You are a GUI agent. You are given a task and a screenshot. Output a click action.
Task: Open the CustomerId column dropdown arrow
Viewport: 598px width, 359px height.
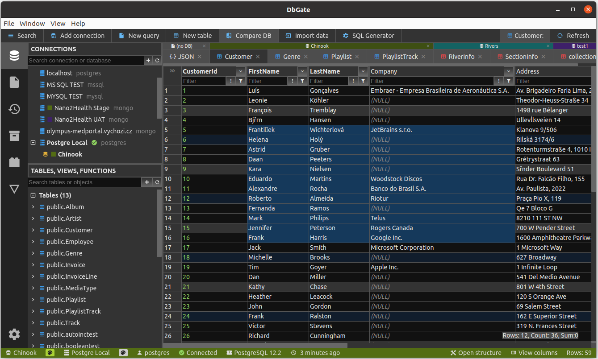tap(241, 71)
